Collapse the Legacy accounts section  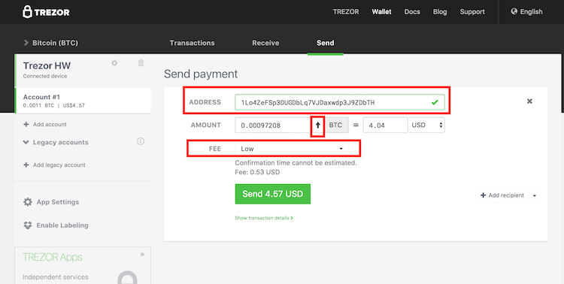pyautogui.click(x=56, y=142)
